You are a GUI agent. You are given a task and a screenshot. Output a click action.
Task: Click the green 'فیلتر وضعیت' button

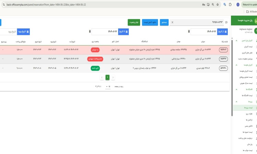pyautogui.click(x=134, y=22)
